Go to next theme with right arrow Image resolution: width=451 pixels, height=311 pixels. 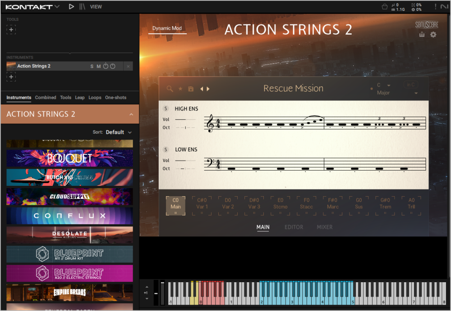(x=208, y=89)
